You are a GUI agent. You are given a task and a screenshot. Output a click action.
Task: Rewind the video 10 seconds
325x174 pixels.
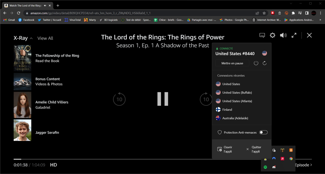(x=119, y=99)
